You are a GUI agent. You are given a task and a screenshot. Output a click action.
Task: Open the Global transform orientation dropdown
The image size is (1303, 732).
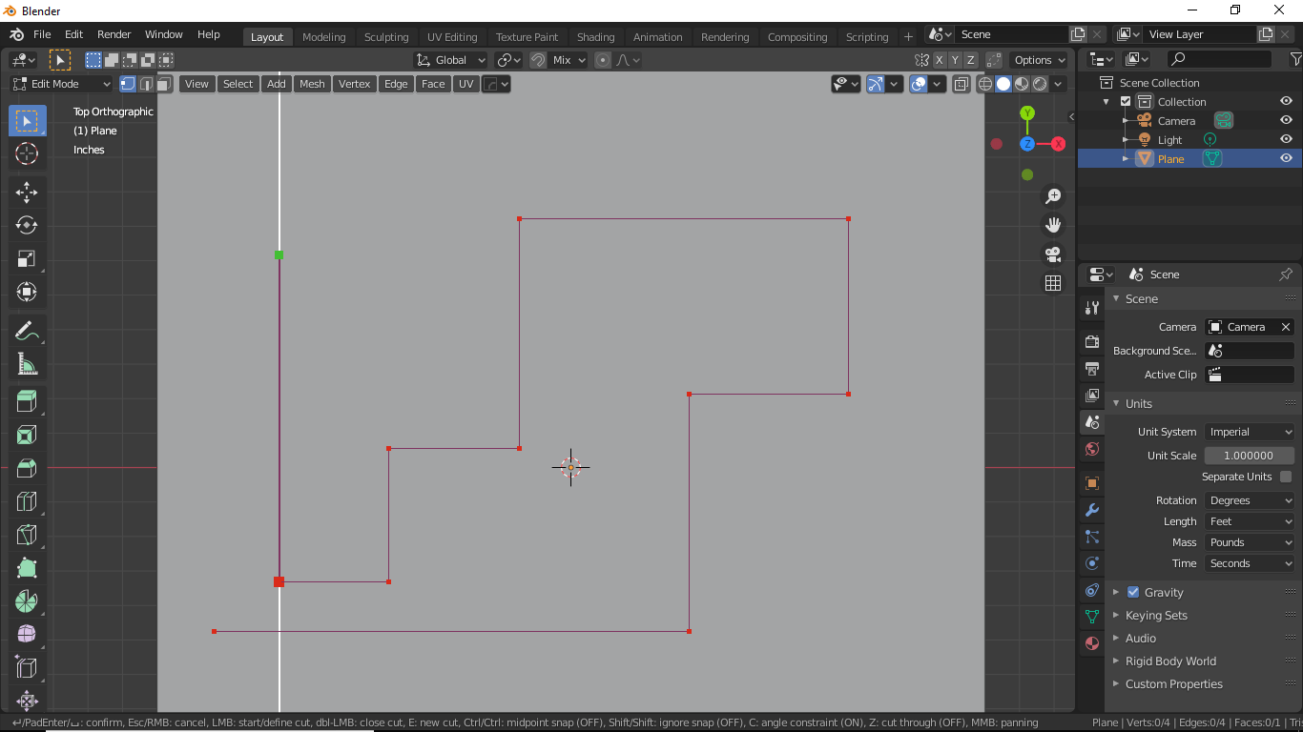click(450, 60)
